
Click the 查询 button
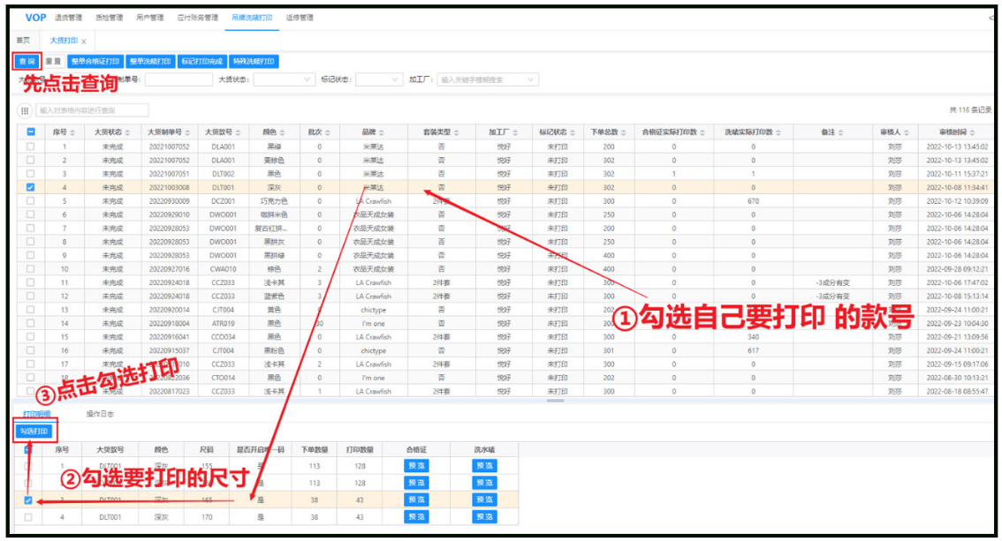27,62
